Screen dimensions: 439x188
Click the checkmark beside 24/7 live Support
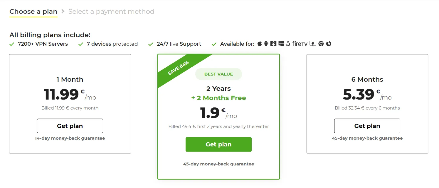(150, 44)
